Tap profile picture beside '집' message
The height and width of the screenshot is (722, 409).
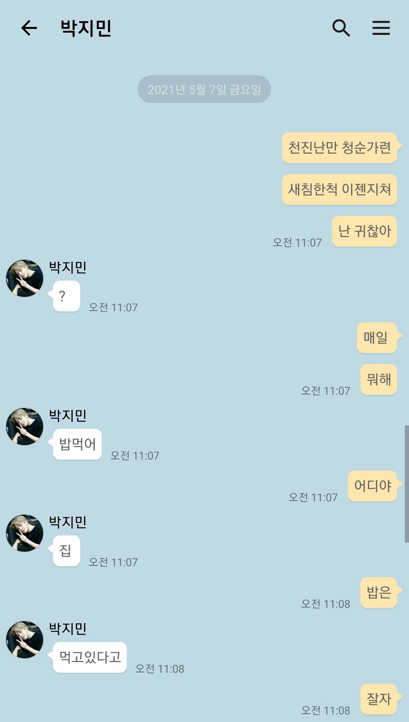[x=25, y=533]
